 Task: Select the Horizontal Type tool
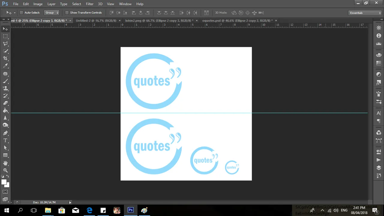click(5, 140)
